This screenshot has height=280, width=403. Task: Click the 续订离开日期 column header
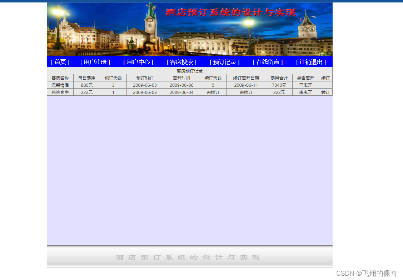[246, 78]
